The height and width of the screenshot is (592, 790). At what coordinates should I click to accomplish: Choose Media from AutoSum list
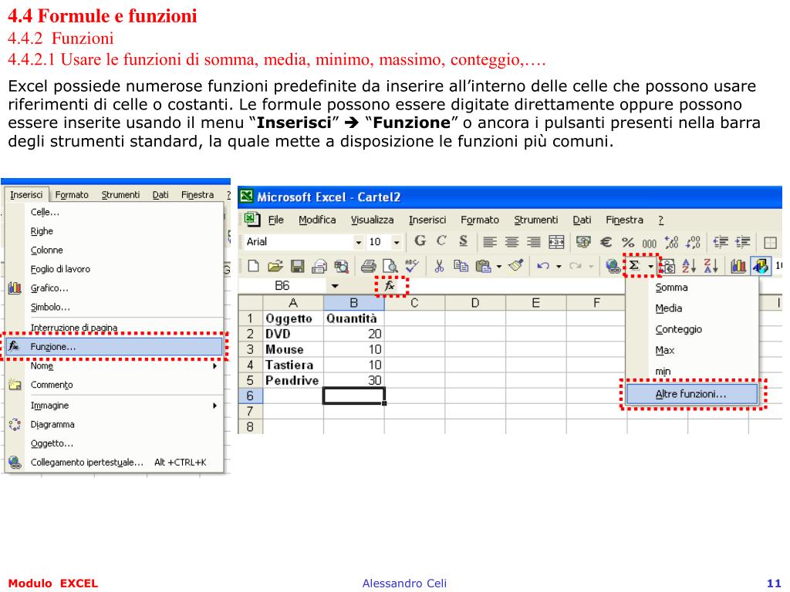coord(669,308)
